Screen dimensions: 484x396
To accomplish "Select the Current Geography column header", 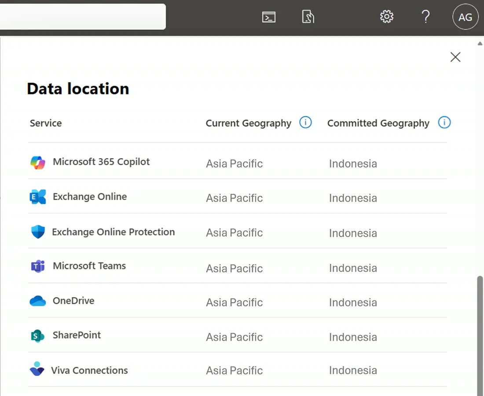I will click(x=249, y=123).
